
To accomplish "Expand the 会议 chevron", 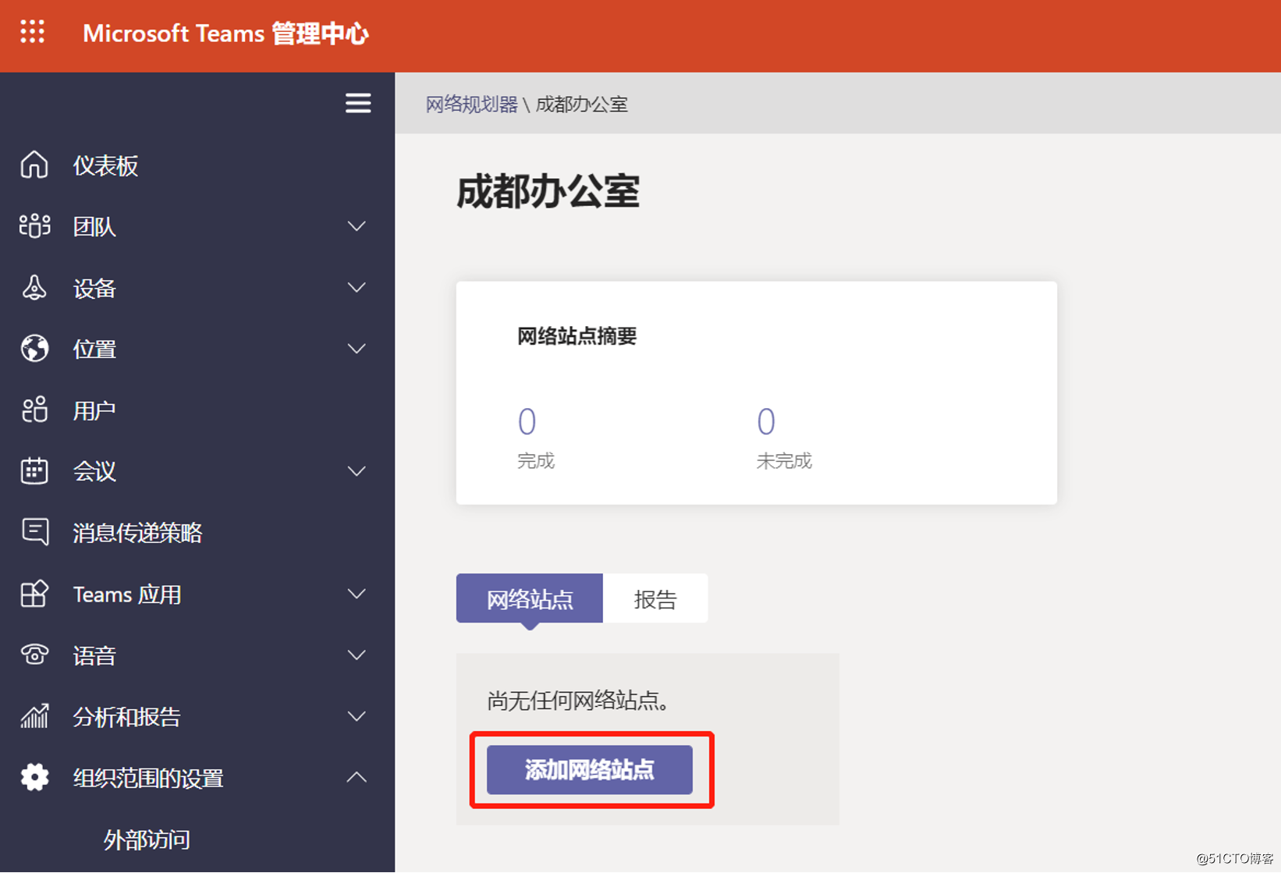I will (357, 471).
